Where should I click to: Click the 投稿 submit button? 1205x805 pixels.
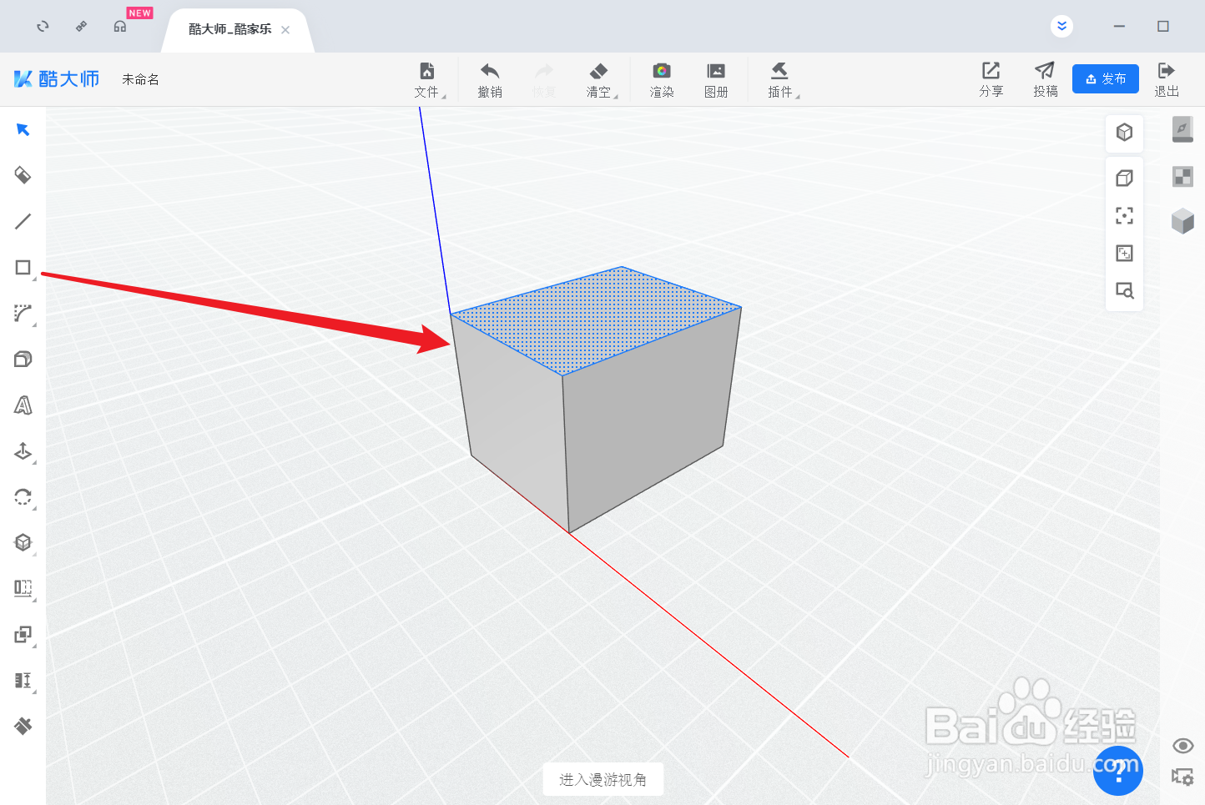tap(1045, 79)
